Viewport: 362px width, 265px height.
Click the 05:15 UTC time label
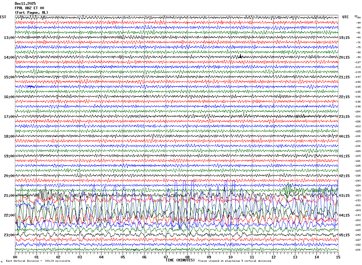(x=344, y=235)
